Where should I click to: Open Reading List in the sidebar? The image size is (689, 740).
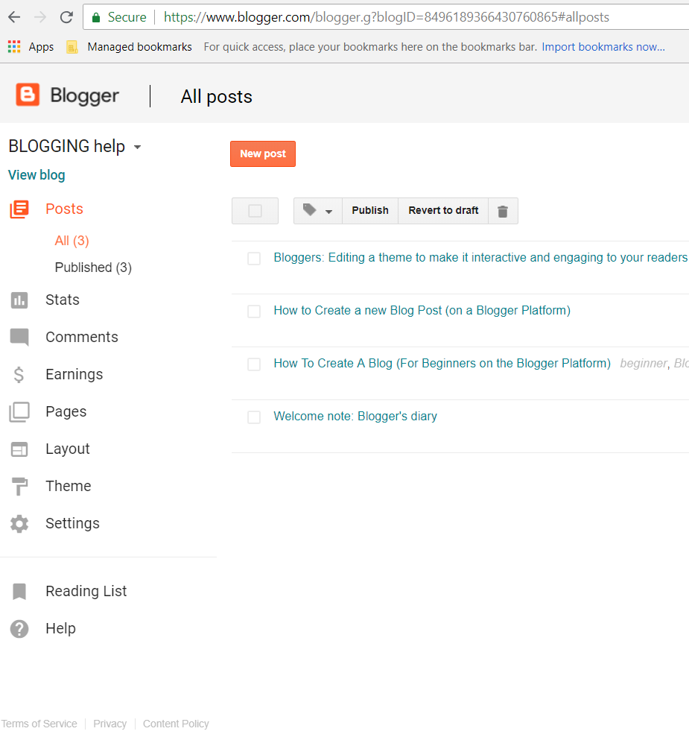coord(86,591)
